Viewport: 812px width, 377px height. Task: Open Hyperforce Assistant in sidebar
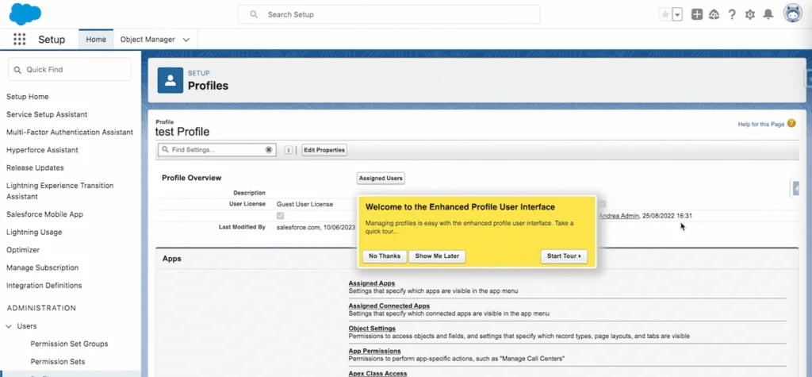(42, 150)
